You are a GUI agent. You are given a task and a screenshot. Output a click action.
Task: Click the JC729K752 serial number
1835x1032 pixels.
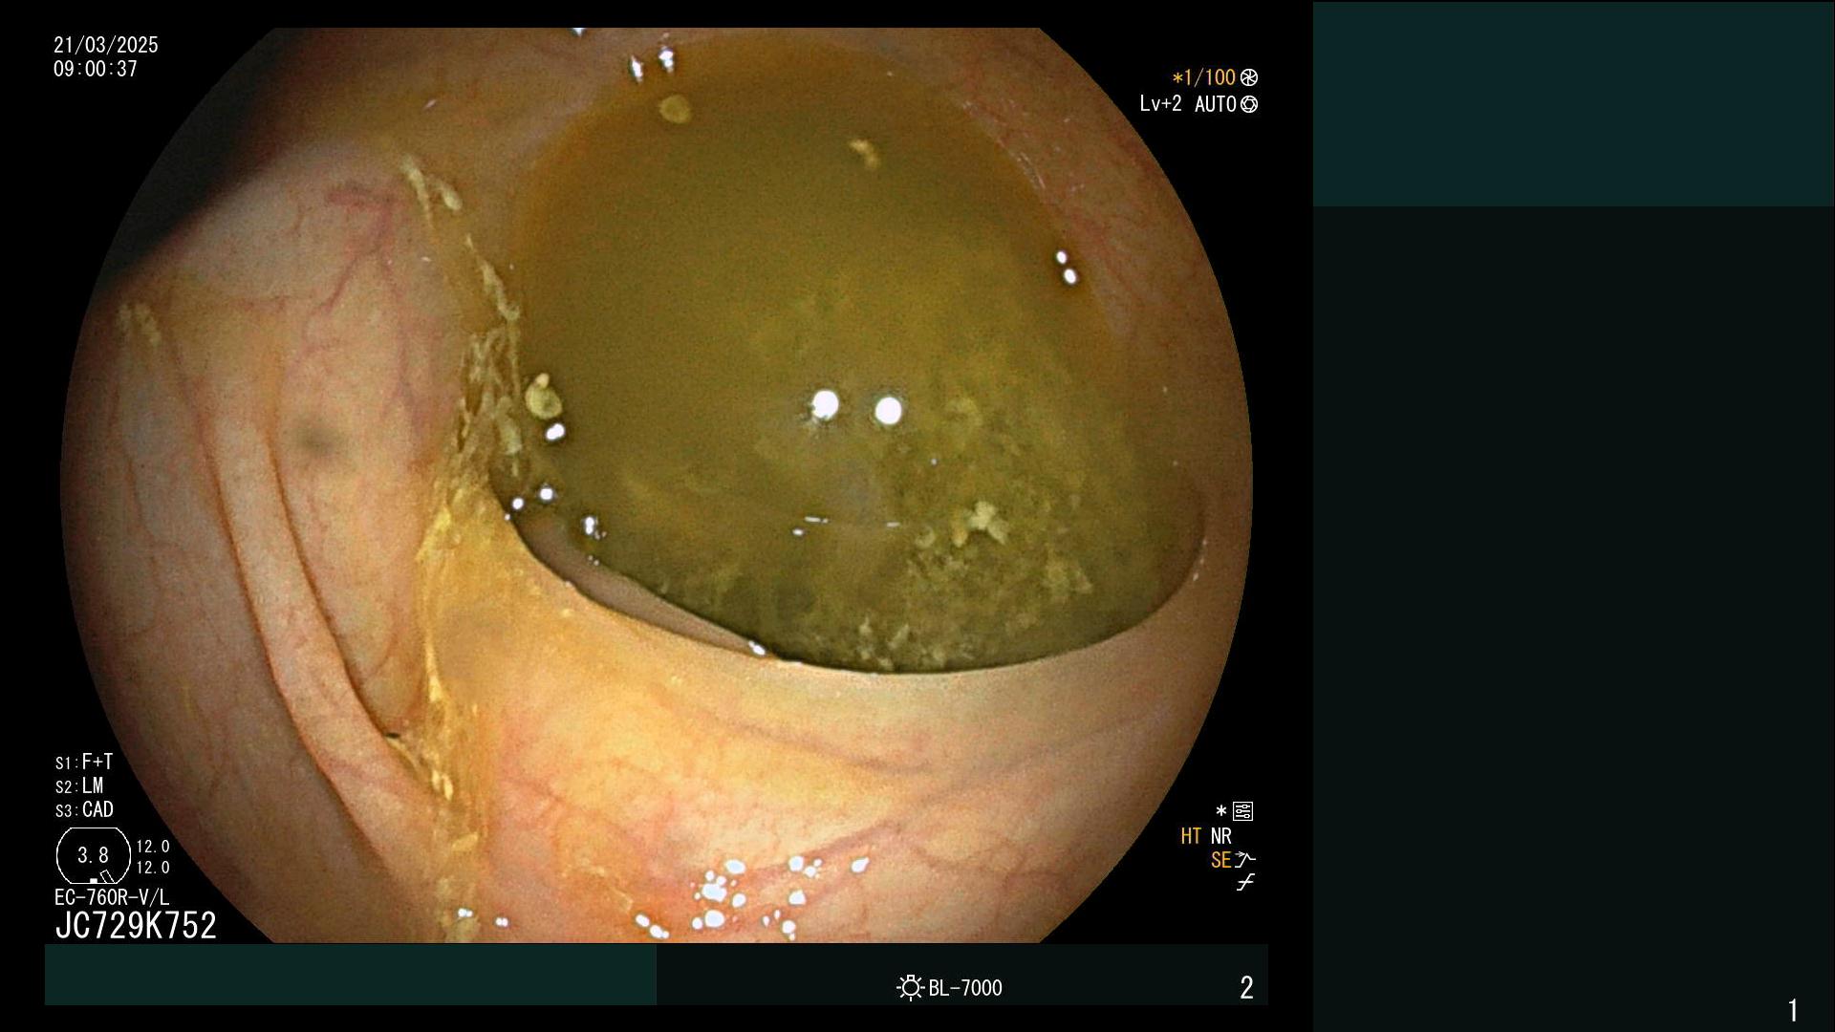tap(136, 925)
